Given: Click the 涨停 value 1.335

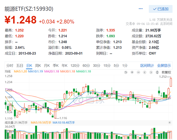Looking at the screenshot, I should 111,30.
